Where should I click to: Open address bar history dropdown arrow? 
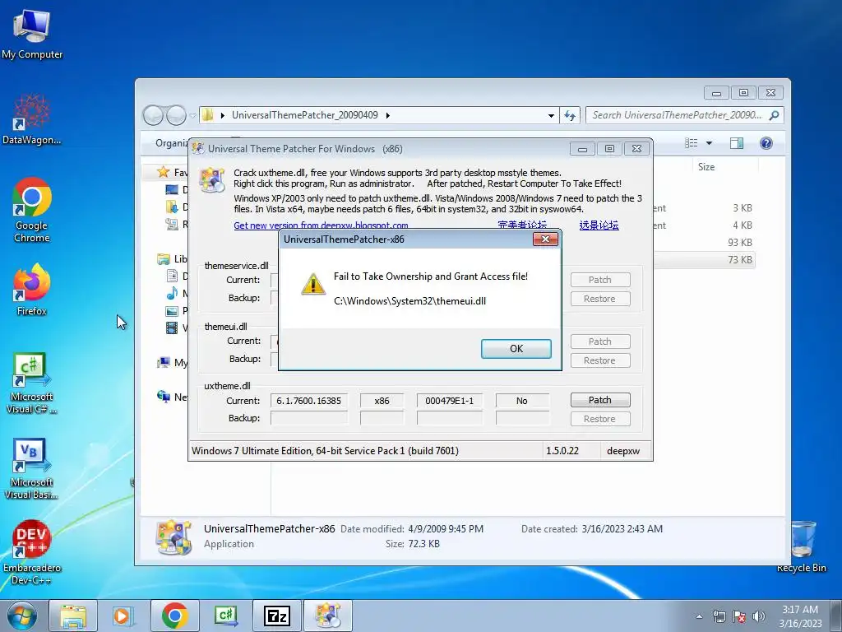[x=551, y=115]
